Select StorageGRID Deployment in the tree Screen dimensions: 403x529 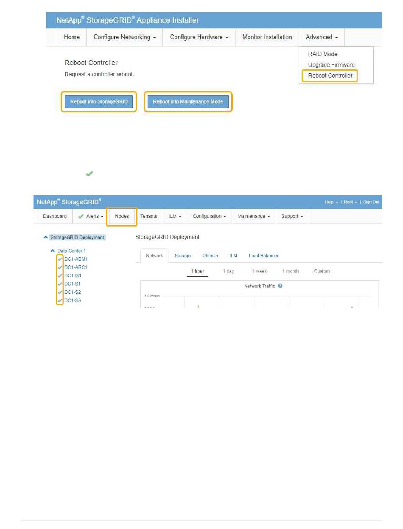click(x=77, y=237)
